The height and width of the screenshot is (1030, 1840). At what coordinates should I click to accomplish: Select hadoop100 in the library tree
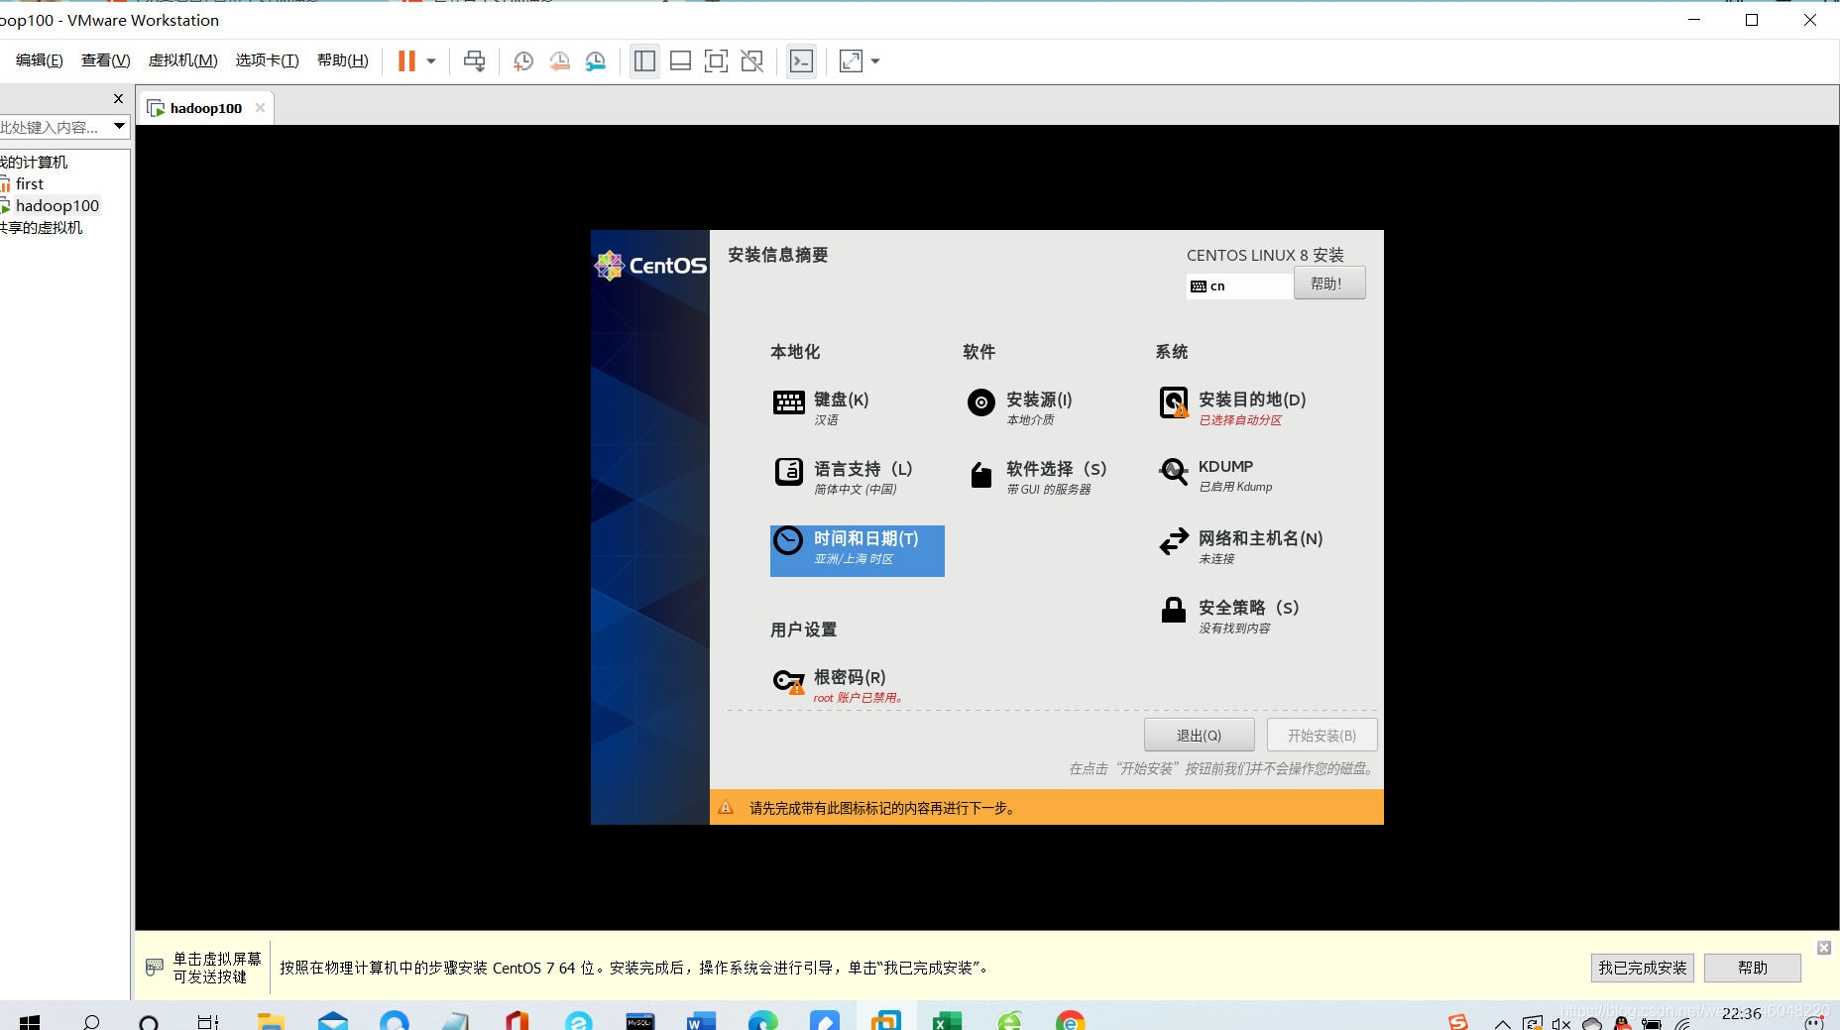coord(57,205)
